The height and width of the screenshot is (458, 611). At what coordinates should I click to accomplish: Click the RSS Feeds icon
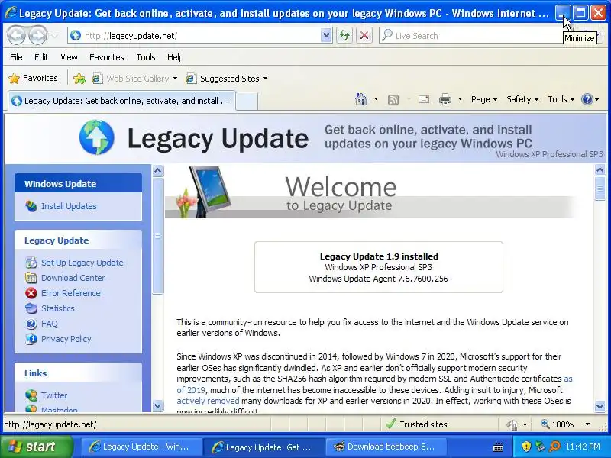click(393, 100)
